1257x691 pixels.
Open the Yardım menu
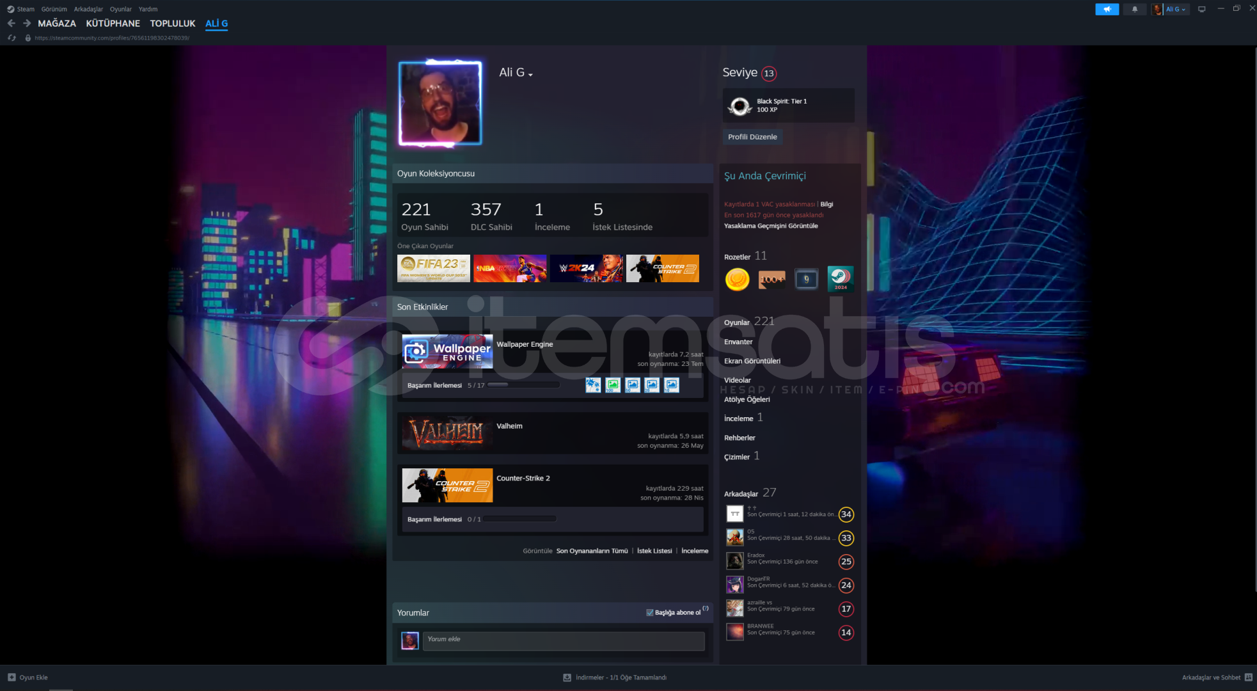(148, 9)
